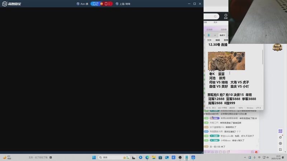
Task: Click the Notepad vertical scrollbar
Action: pyautogui.click(x=263, y=57)
